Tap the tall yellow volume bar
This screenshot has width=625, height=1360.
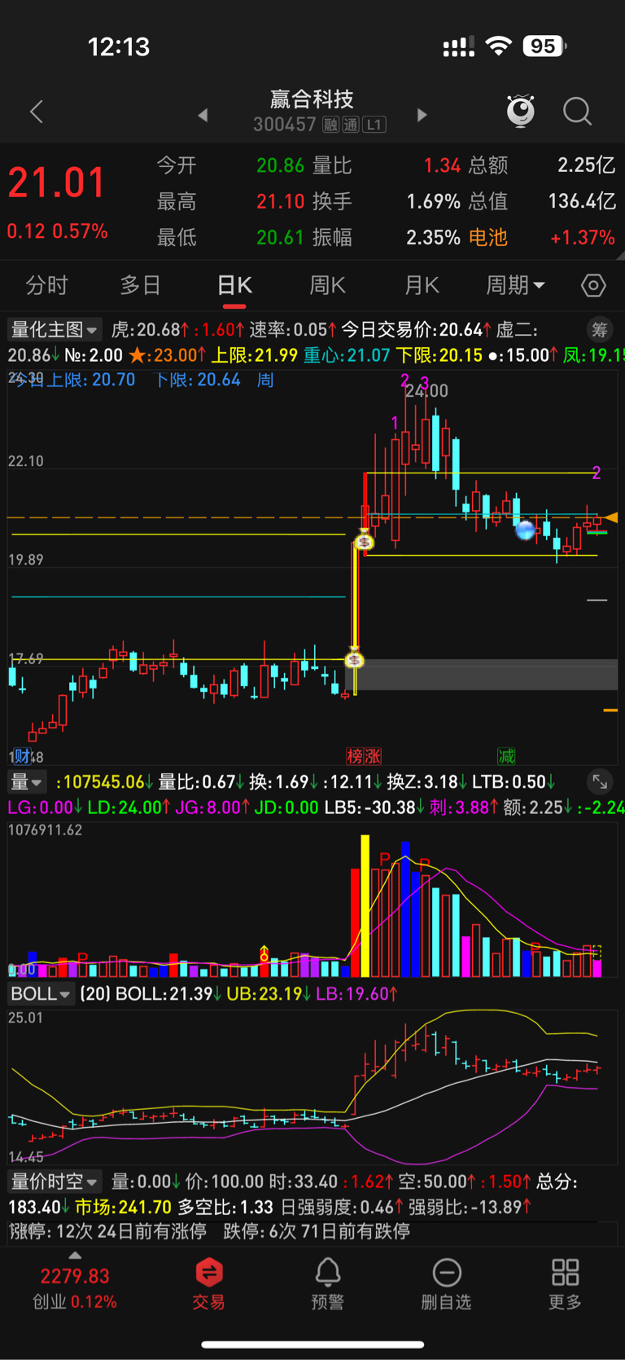(365, 905)
